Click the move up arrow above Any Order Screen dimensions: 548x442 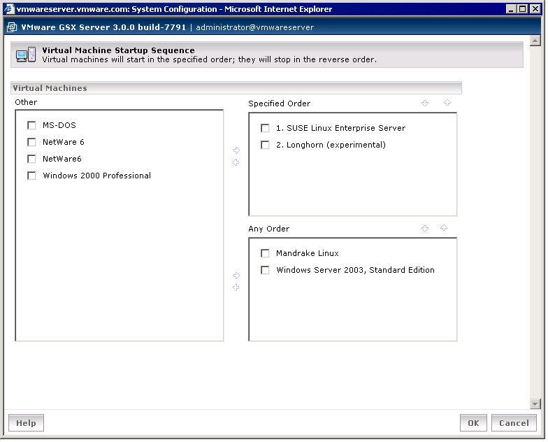coord(444,229)
